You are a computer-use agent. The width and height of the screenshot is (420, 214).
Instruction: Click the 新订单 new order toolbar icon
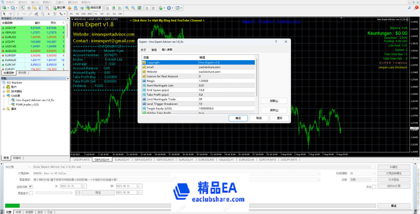tap(59, 8)
